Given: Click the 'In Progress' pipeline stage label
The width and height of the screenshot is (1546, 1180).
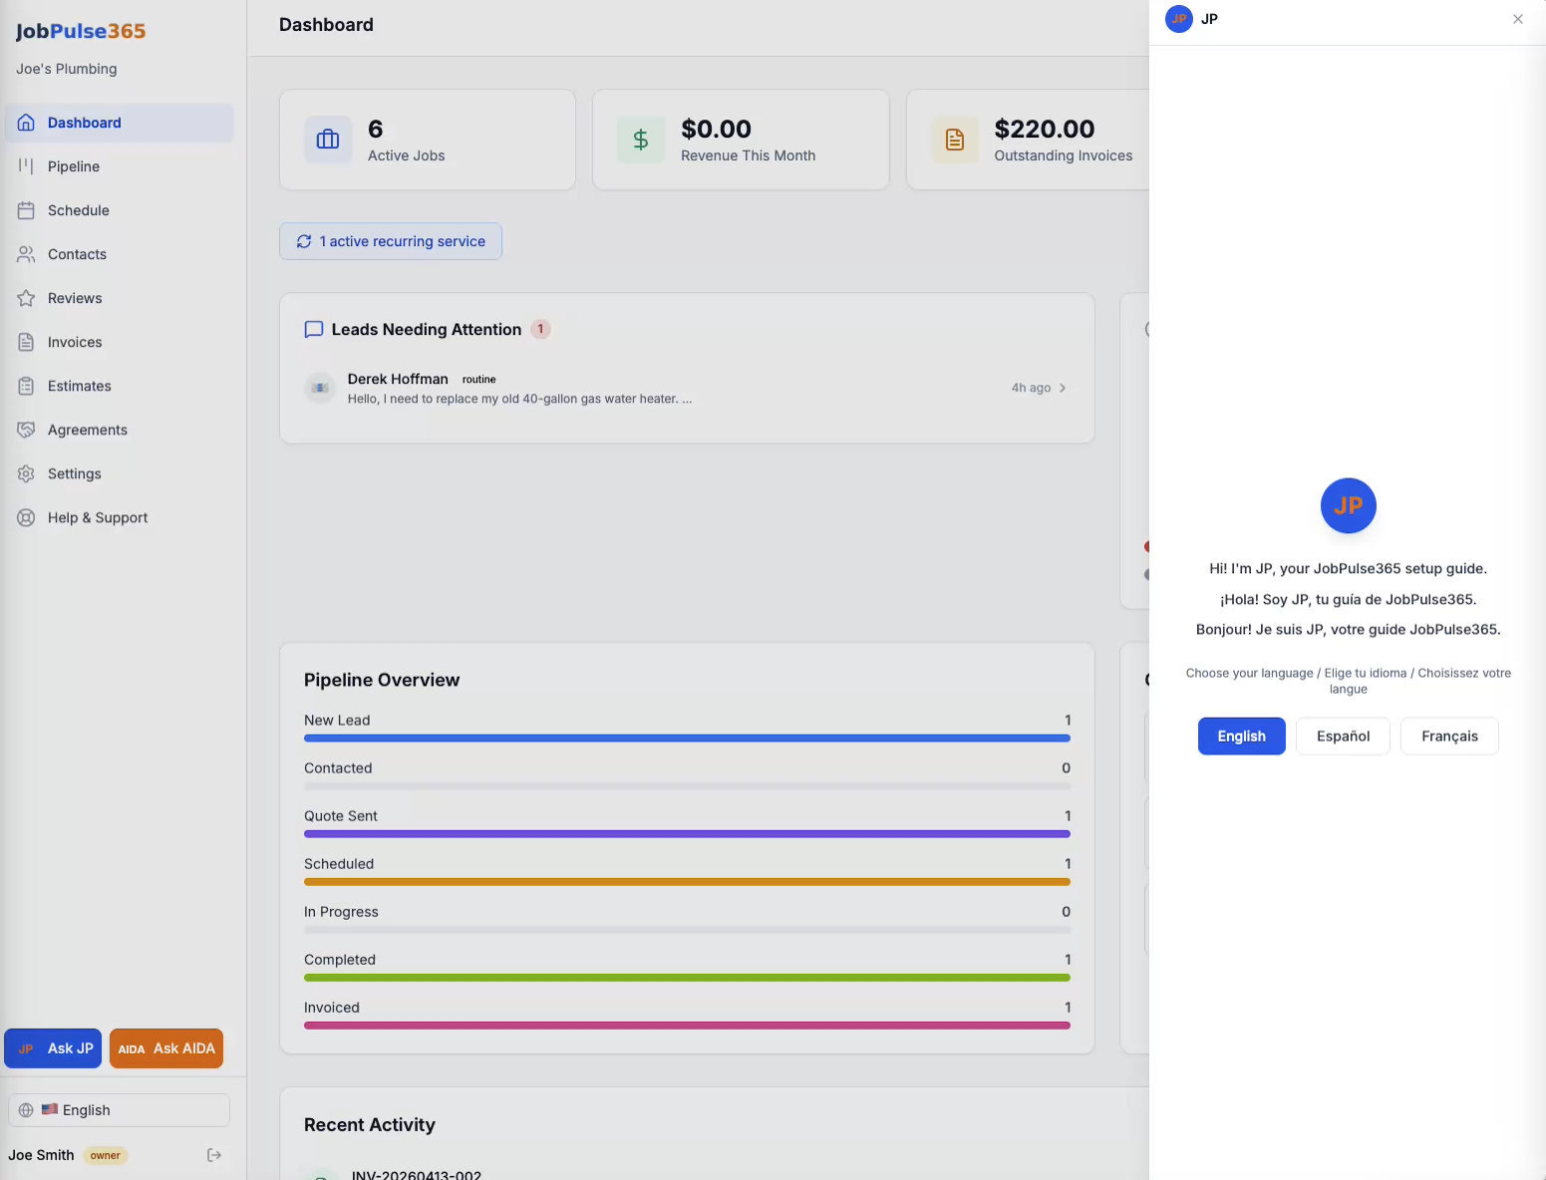Looking at the screenshot, I should (341, 912).
